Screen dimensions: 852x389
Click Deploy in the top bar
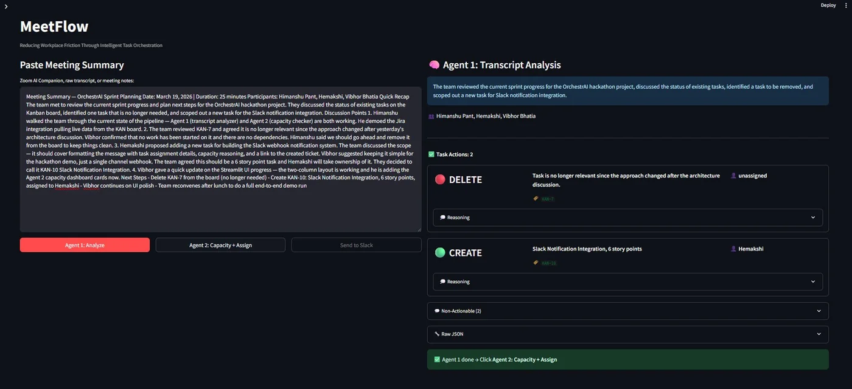828,5
